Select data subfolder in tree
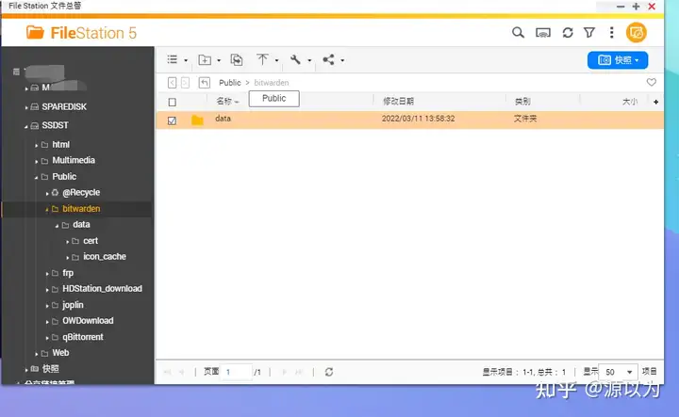The height and width of the screenshot is (417, 679). (81, 225)
